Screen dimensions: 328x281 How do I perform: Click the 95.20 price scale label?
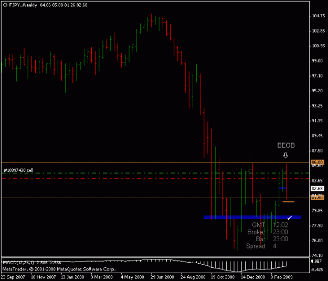[317, 91]
